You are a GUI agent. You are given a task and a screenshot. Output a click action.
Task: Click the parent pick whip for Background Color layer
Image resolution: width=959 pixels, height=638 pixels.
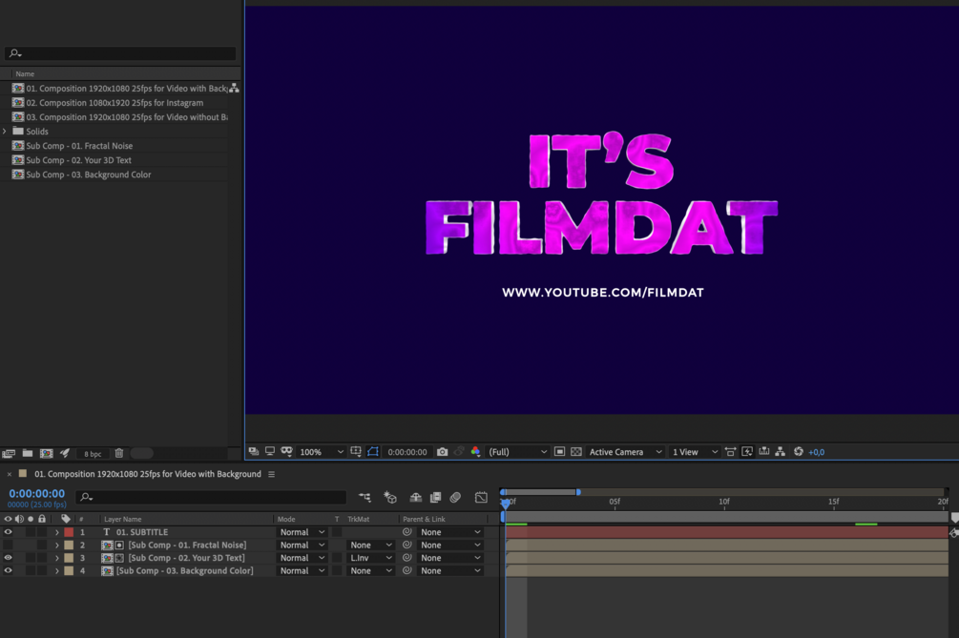pyautogui.click(x=407, y=571)
